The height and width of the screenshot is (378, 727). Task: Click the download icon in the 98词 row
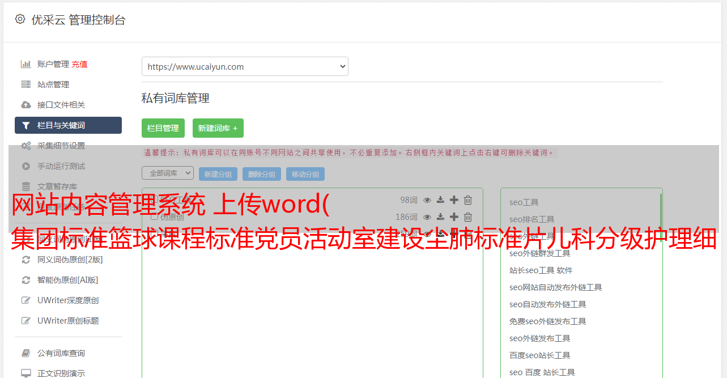coord(440,200)
